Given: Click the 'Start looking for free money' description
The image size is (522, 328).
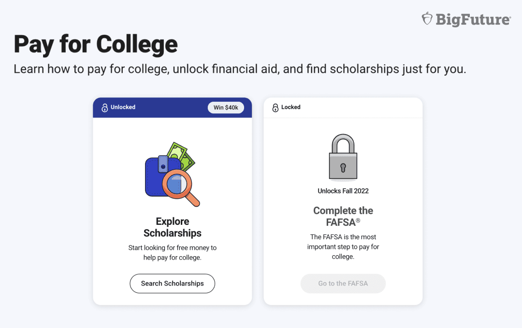Looking at the screenshot, I should click(173, 253).
